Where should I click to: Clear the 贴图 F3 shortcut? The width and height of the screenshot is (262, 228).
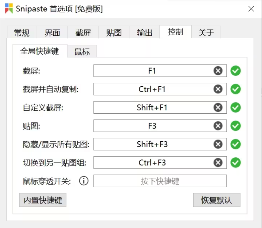pyautogui.click(x=218, y=126)
